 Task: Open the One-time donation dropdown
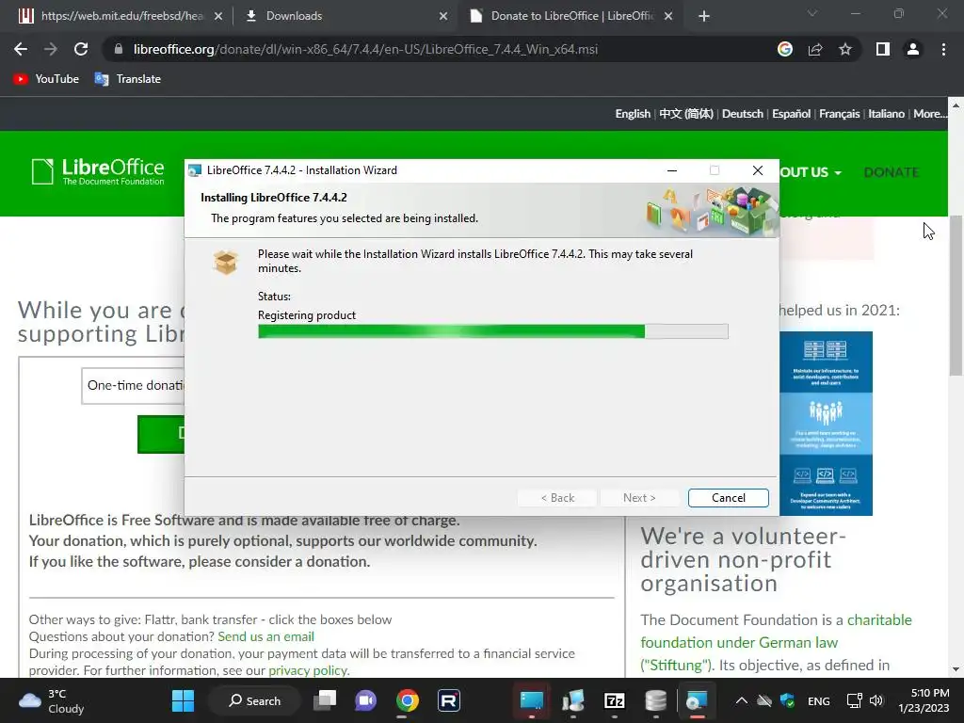point(133,385)
